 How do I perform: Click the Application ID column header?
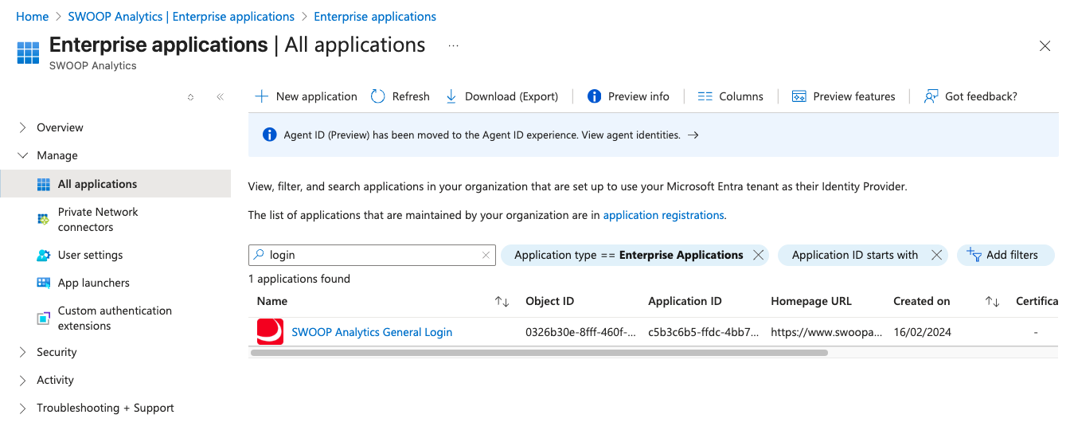[685, 301]
